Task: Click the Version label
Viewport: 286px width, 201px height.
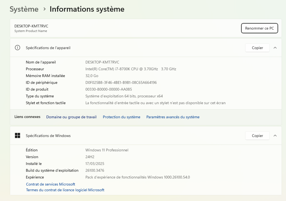Action: [x=32, y=157]
